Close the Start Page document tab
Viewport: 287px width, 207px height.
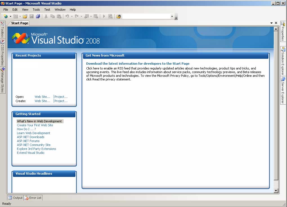[x=276, y=23]
